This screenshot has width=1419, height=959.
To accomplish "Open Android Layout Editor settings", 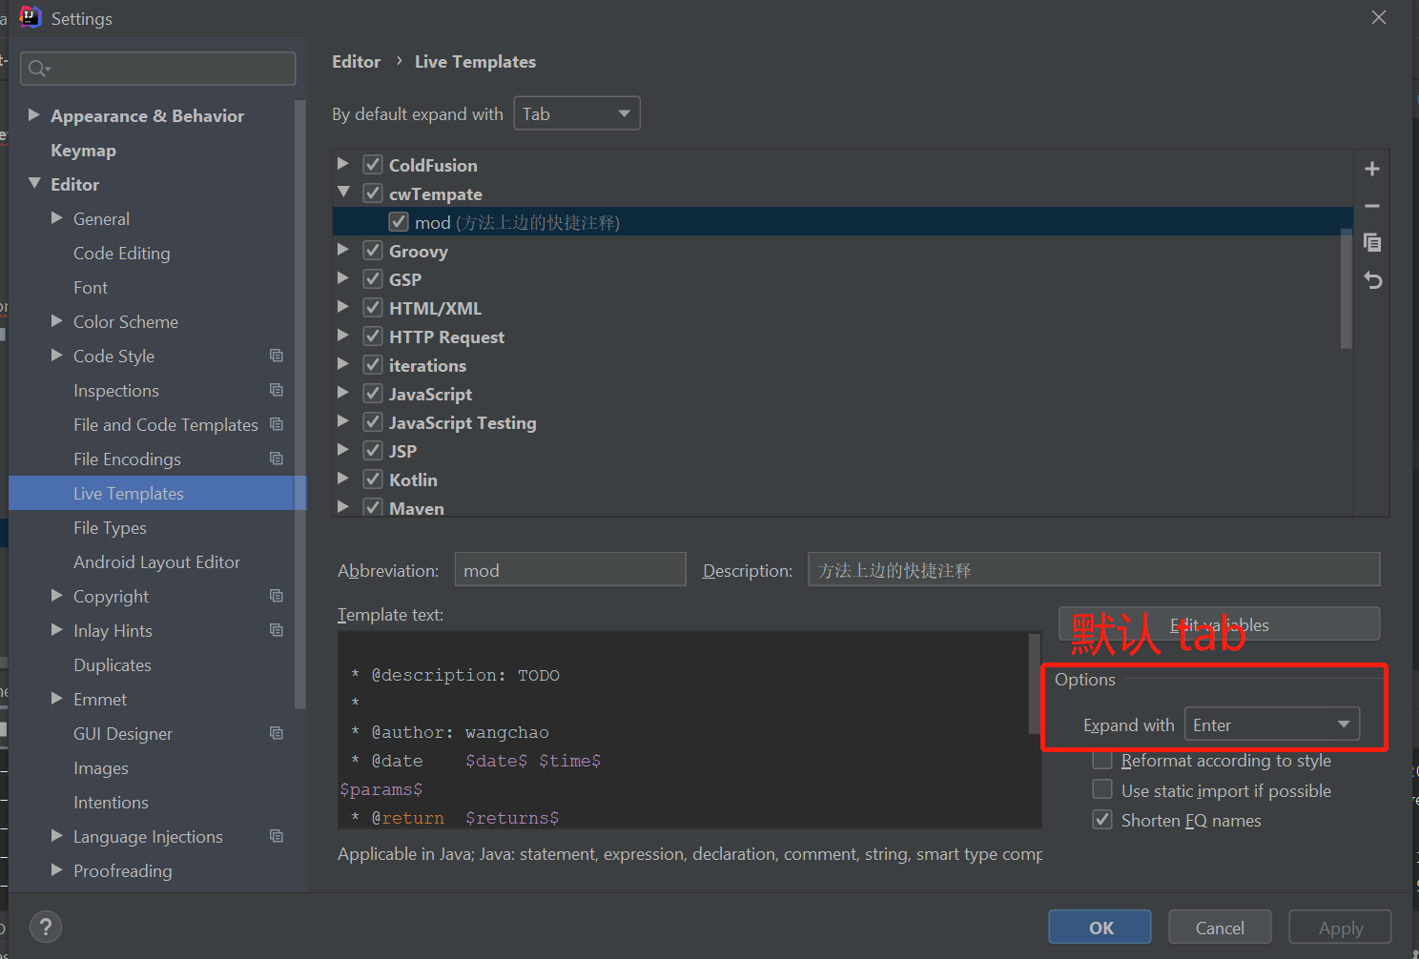I will 156,562.
